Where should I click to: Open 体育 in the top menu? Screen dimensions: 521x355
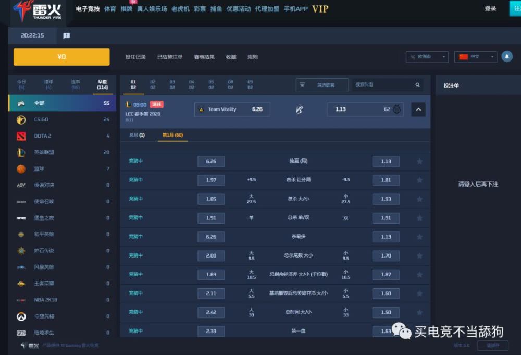[110, 9]
